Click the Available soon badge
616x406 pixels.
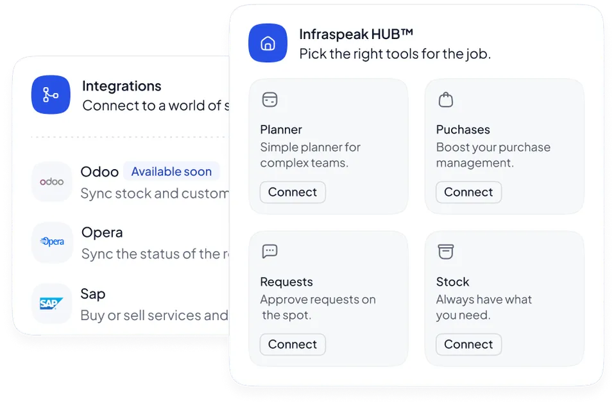171,172
